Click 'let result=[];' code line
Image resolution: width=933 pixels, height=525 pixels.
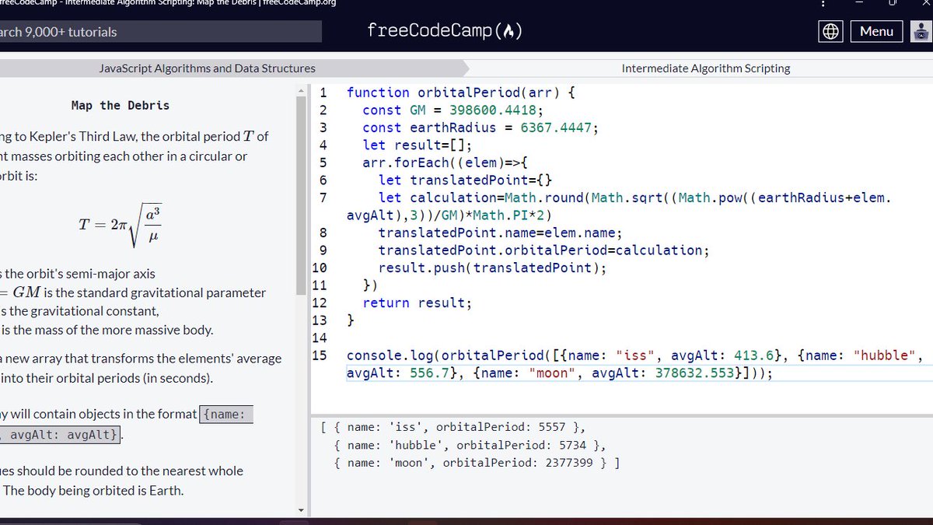point(418,145)
